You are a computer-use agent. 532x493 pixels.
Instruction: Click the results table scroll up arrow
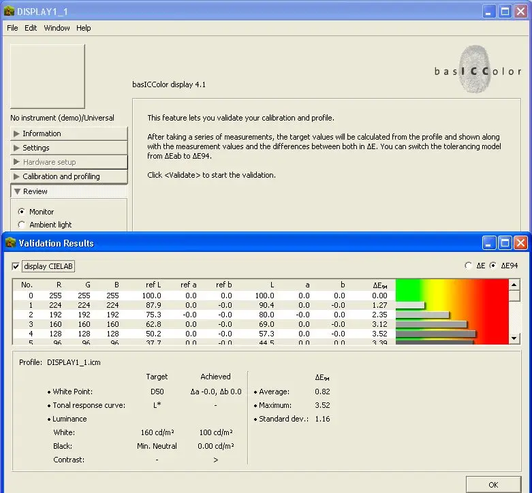point(514,285)
